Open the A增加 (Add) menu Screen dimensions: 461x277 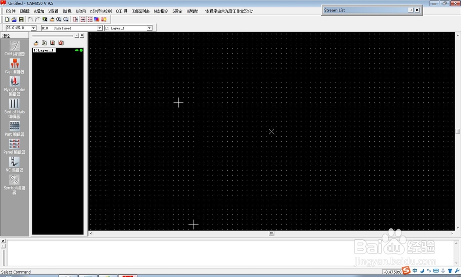(x=39, y=11)
